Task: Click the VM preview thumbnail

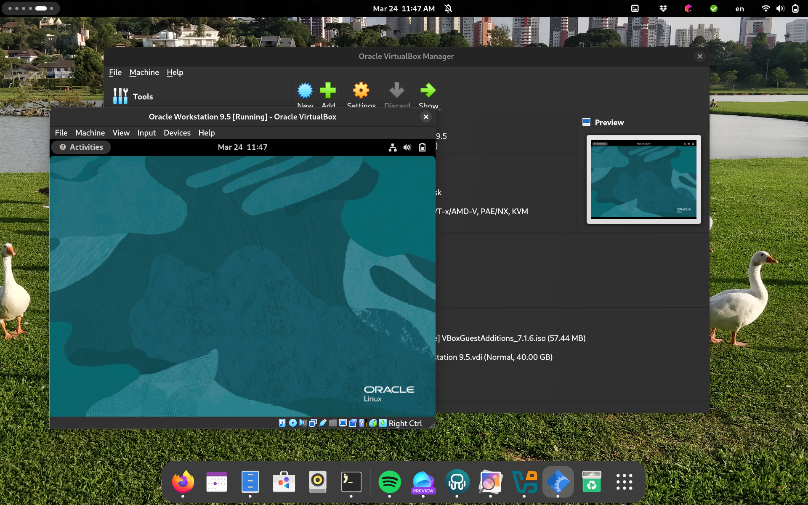Action: tap(643, 180)
